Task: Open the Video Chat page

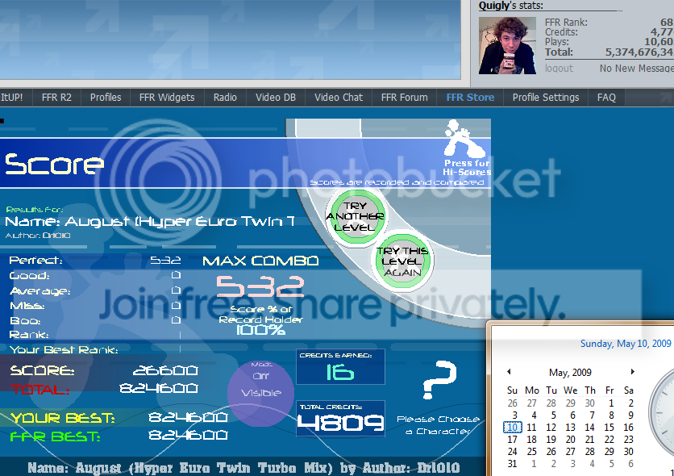Action: click(339, 98)
